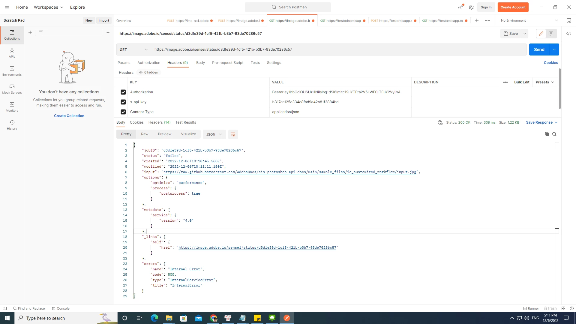Open the History sidebar panel
This screenshot has width=576, height=324.
click(x=12, y=125)
